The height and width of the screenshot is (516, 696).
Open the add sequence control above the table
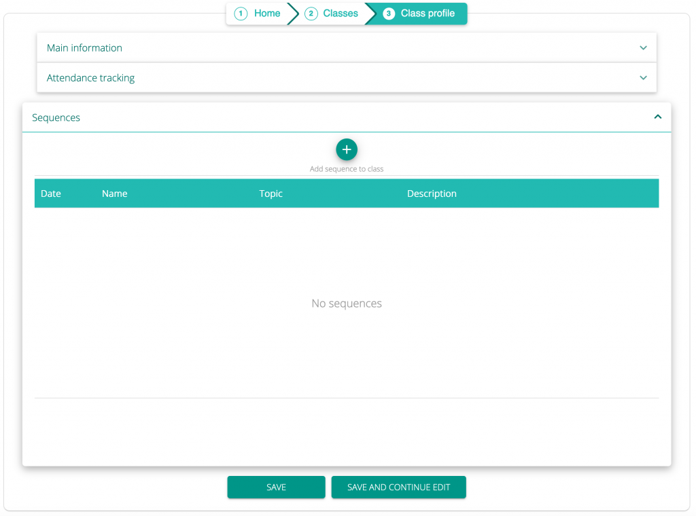347,149
